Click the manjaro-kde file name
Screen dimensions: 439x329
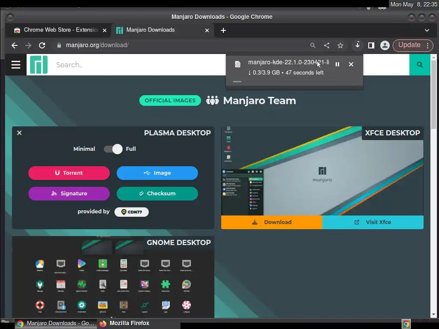pos(289,62)
